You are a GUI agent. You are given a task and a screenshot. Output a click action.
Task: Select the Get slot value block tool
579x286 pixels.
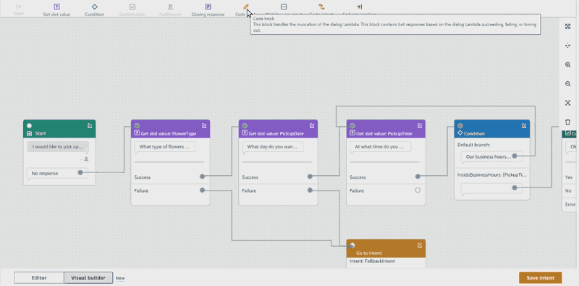coord(56,9)
